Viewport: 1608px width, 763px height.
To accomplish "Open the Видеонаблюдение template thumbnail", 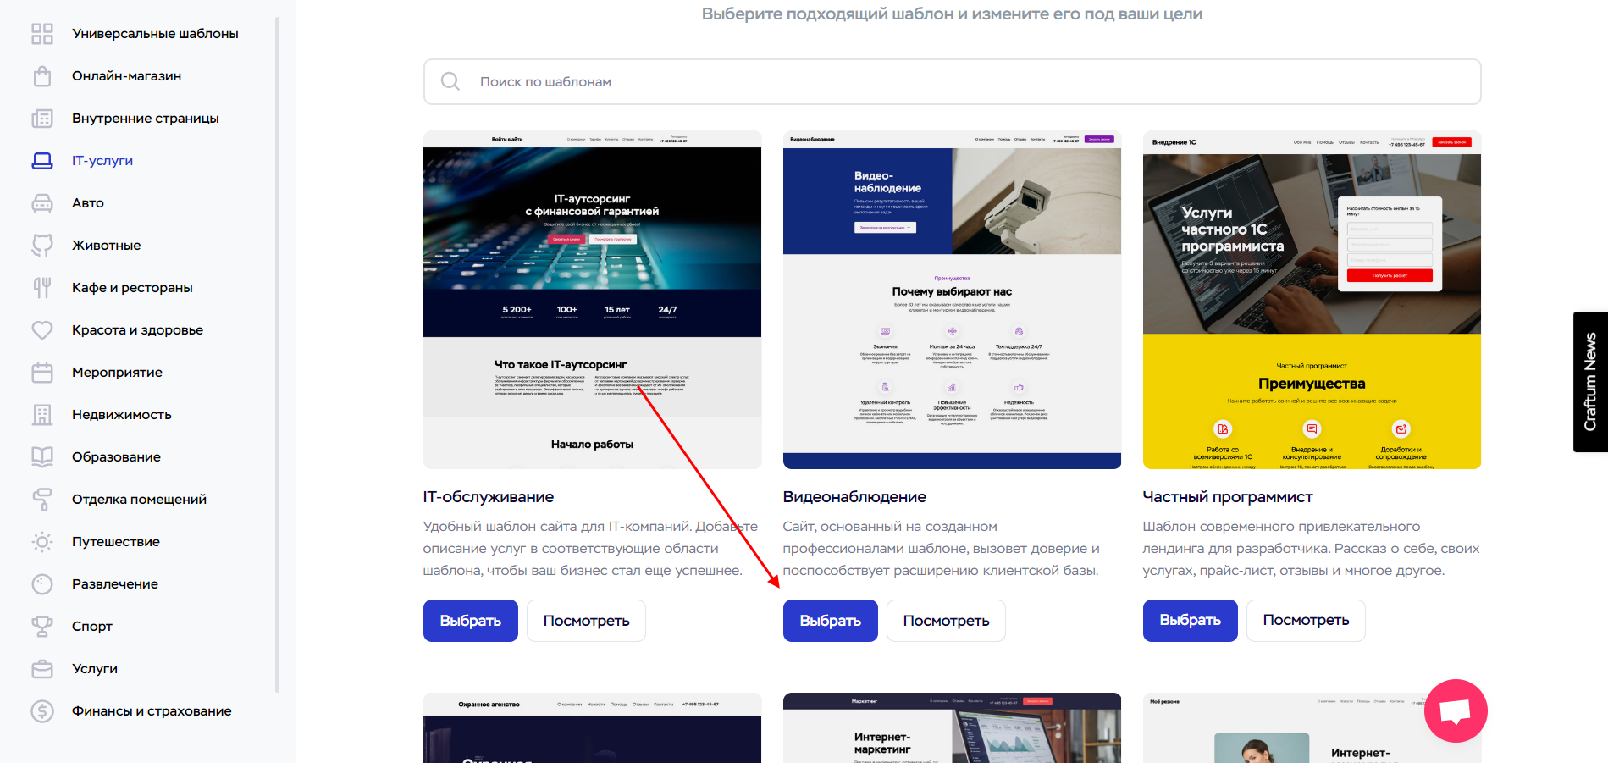I will tap(953, 300).
